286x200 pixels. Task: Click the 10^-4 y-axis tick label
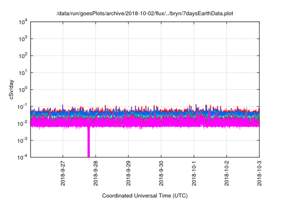pos(22,157)
